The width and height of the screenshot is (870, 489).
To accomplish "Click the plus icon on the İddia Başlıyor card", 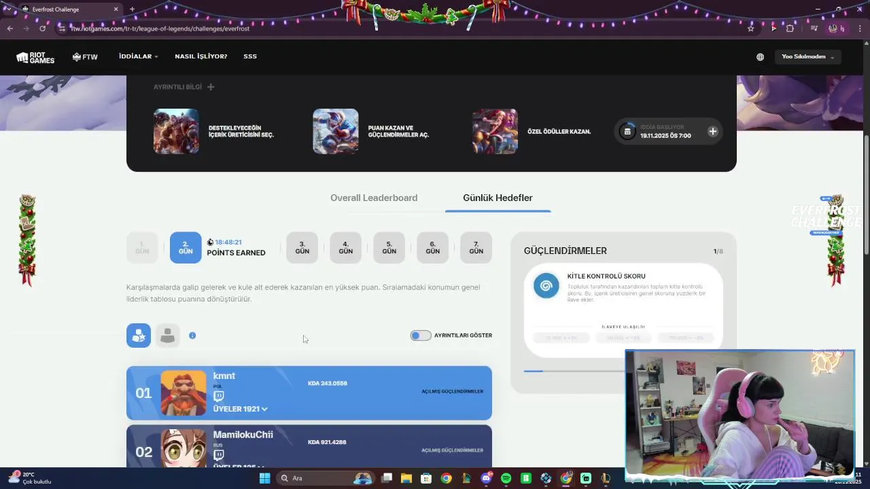I will pos(712,131).
